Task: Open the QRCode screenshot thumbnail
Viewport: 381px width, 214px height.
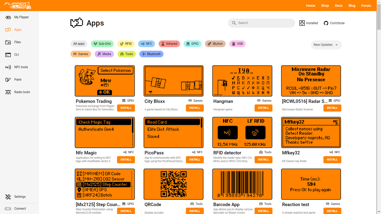Action: click(174, 184)
